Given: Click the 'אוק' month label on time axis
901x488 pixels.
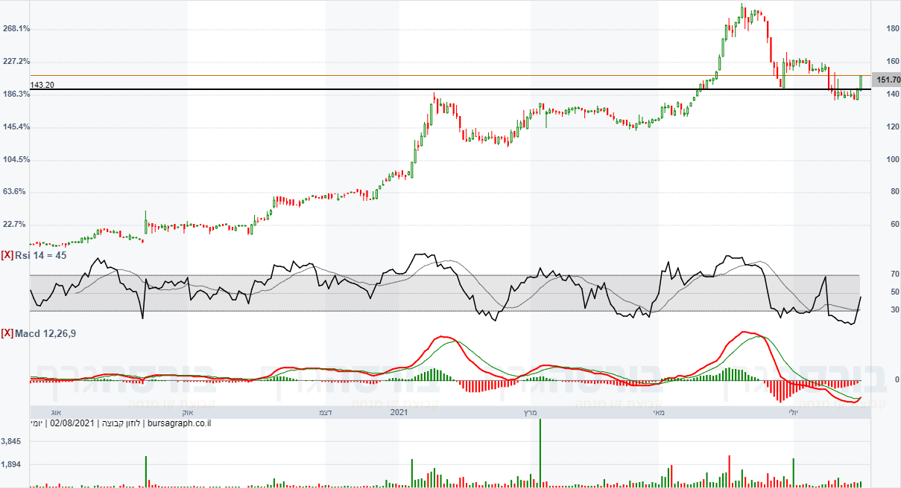Looking at the screenshot, I should pyautogui.click(x=187, y=411).
